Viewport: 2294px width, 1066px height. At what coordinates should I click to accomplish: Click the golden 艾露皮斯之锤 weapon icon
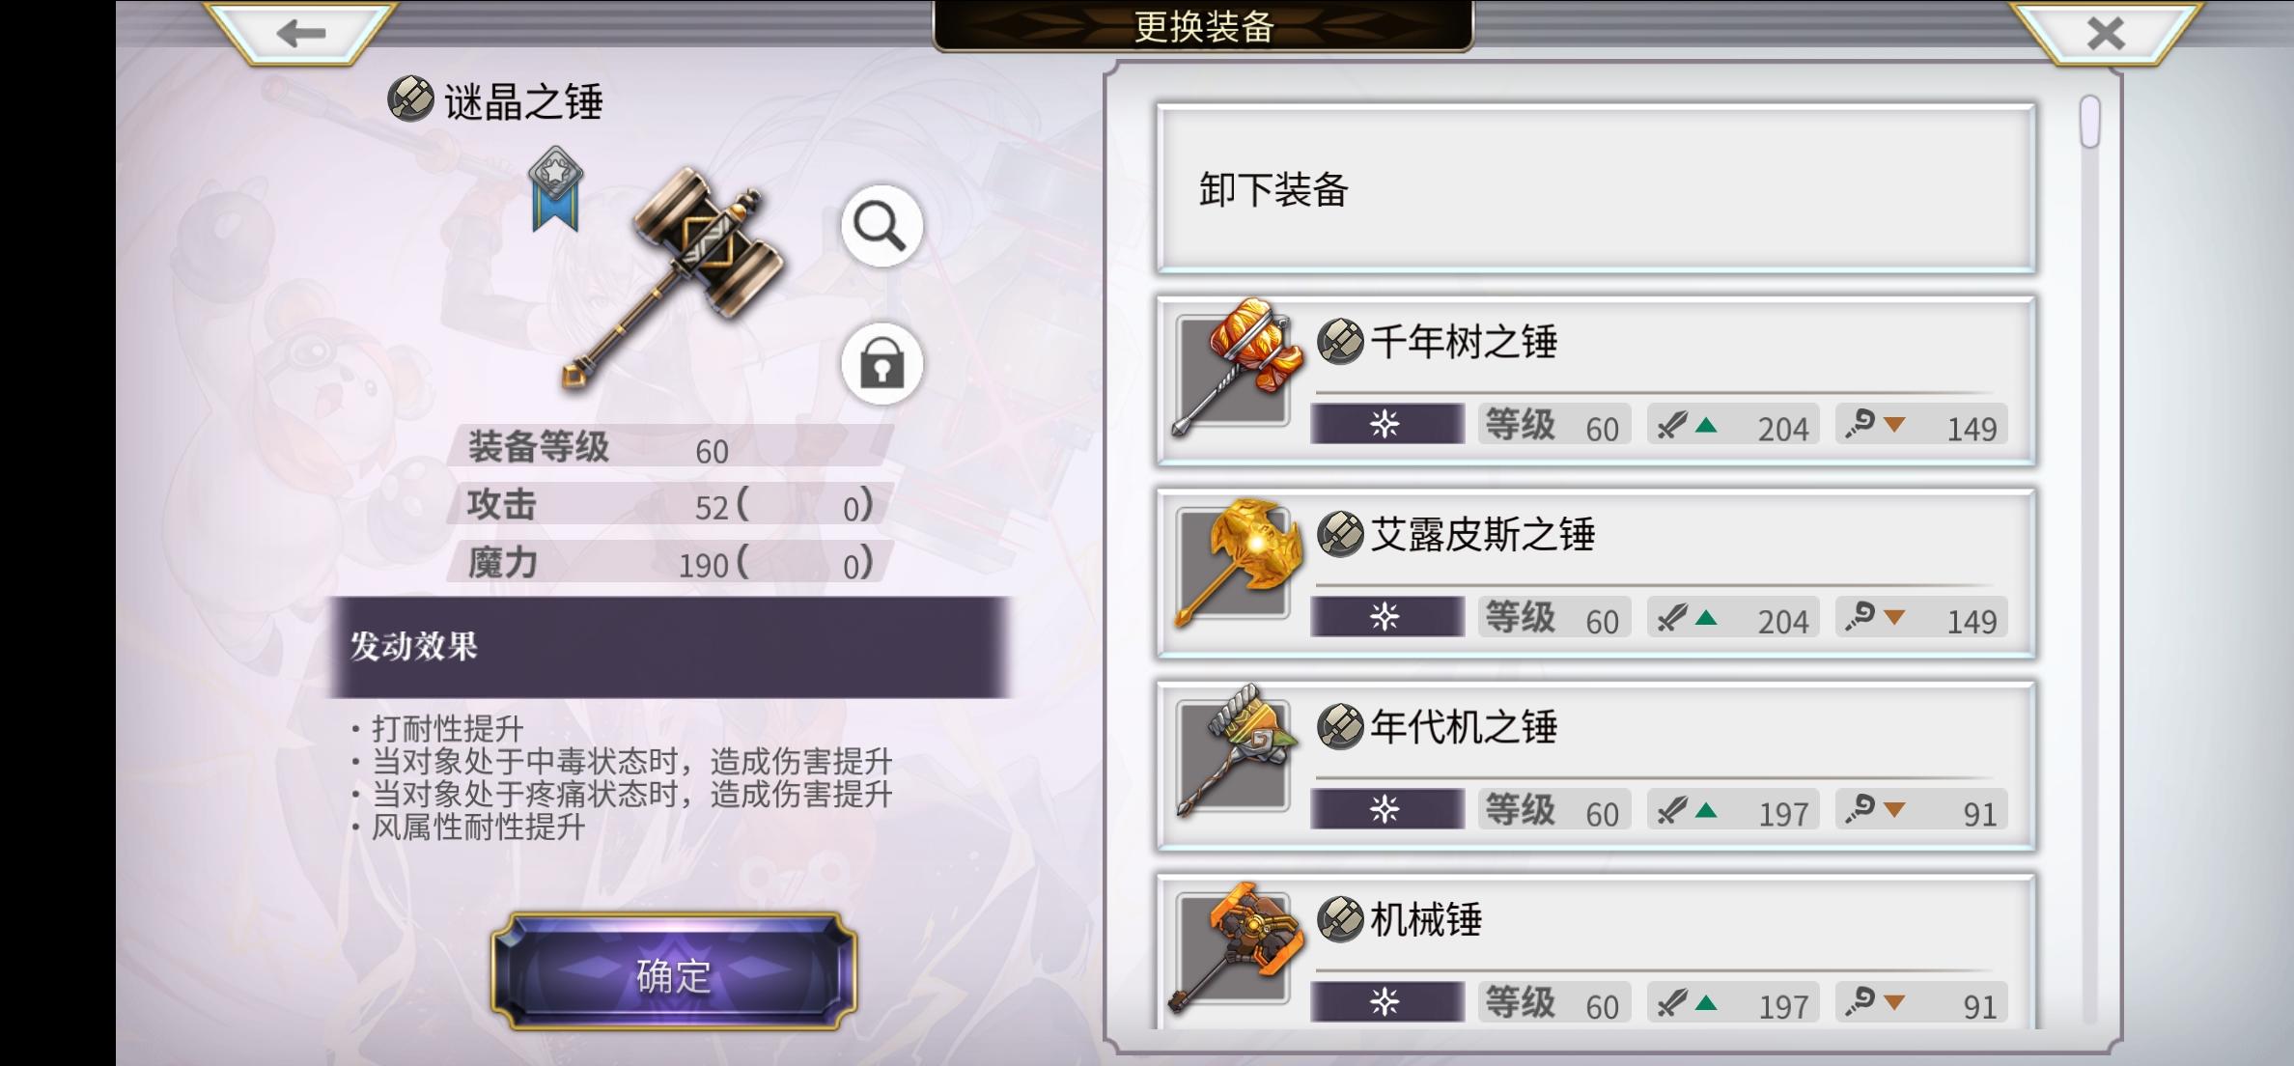[1237, 562]
